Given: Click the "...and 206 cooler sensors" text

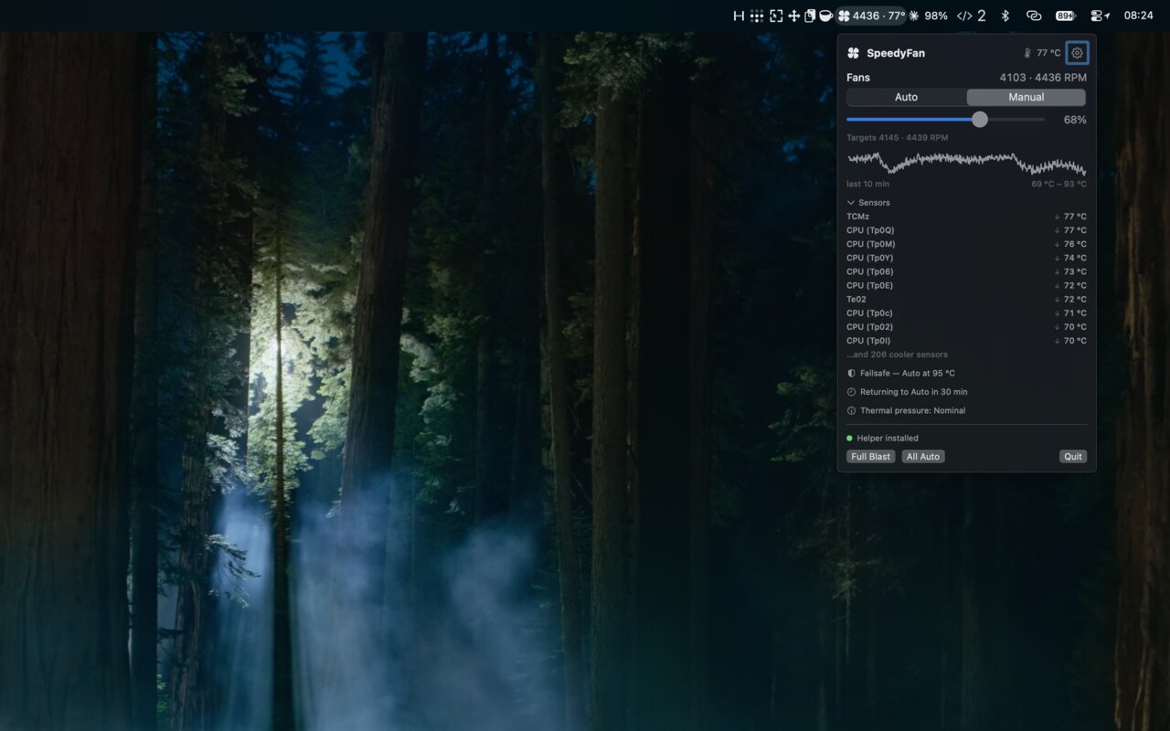Looking at the screenshot, I should coord(897,355).
